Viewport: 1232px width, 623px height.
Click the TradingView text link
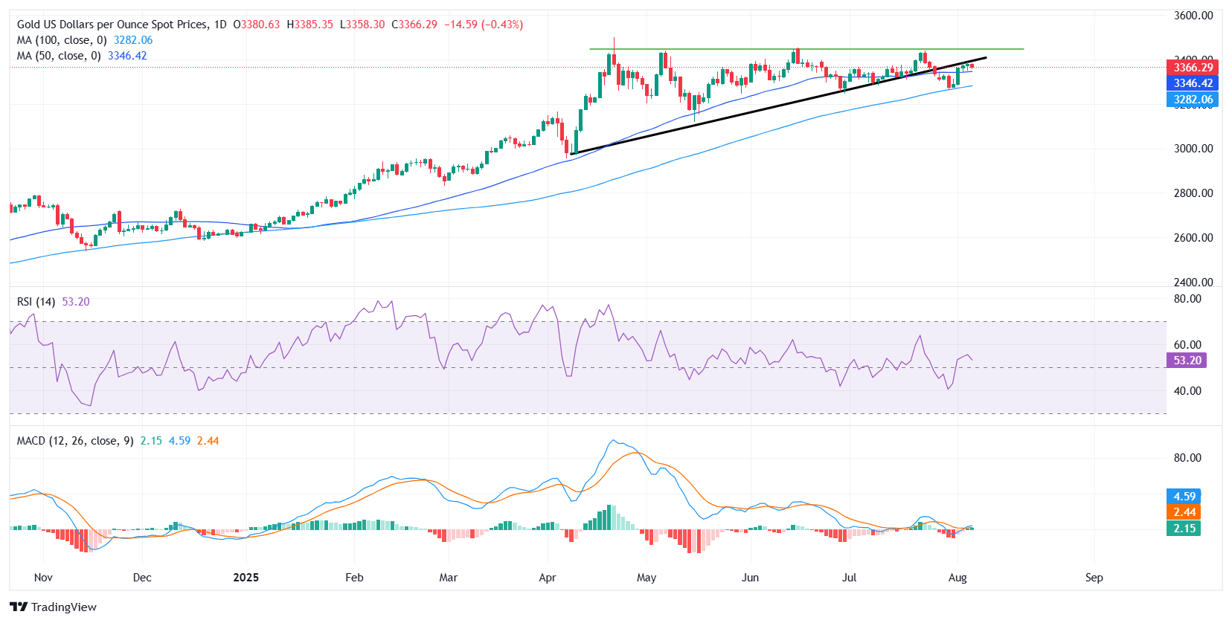tap(64, 607)
